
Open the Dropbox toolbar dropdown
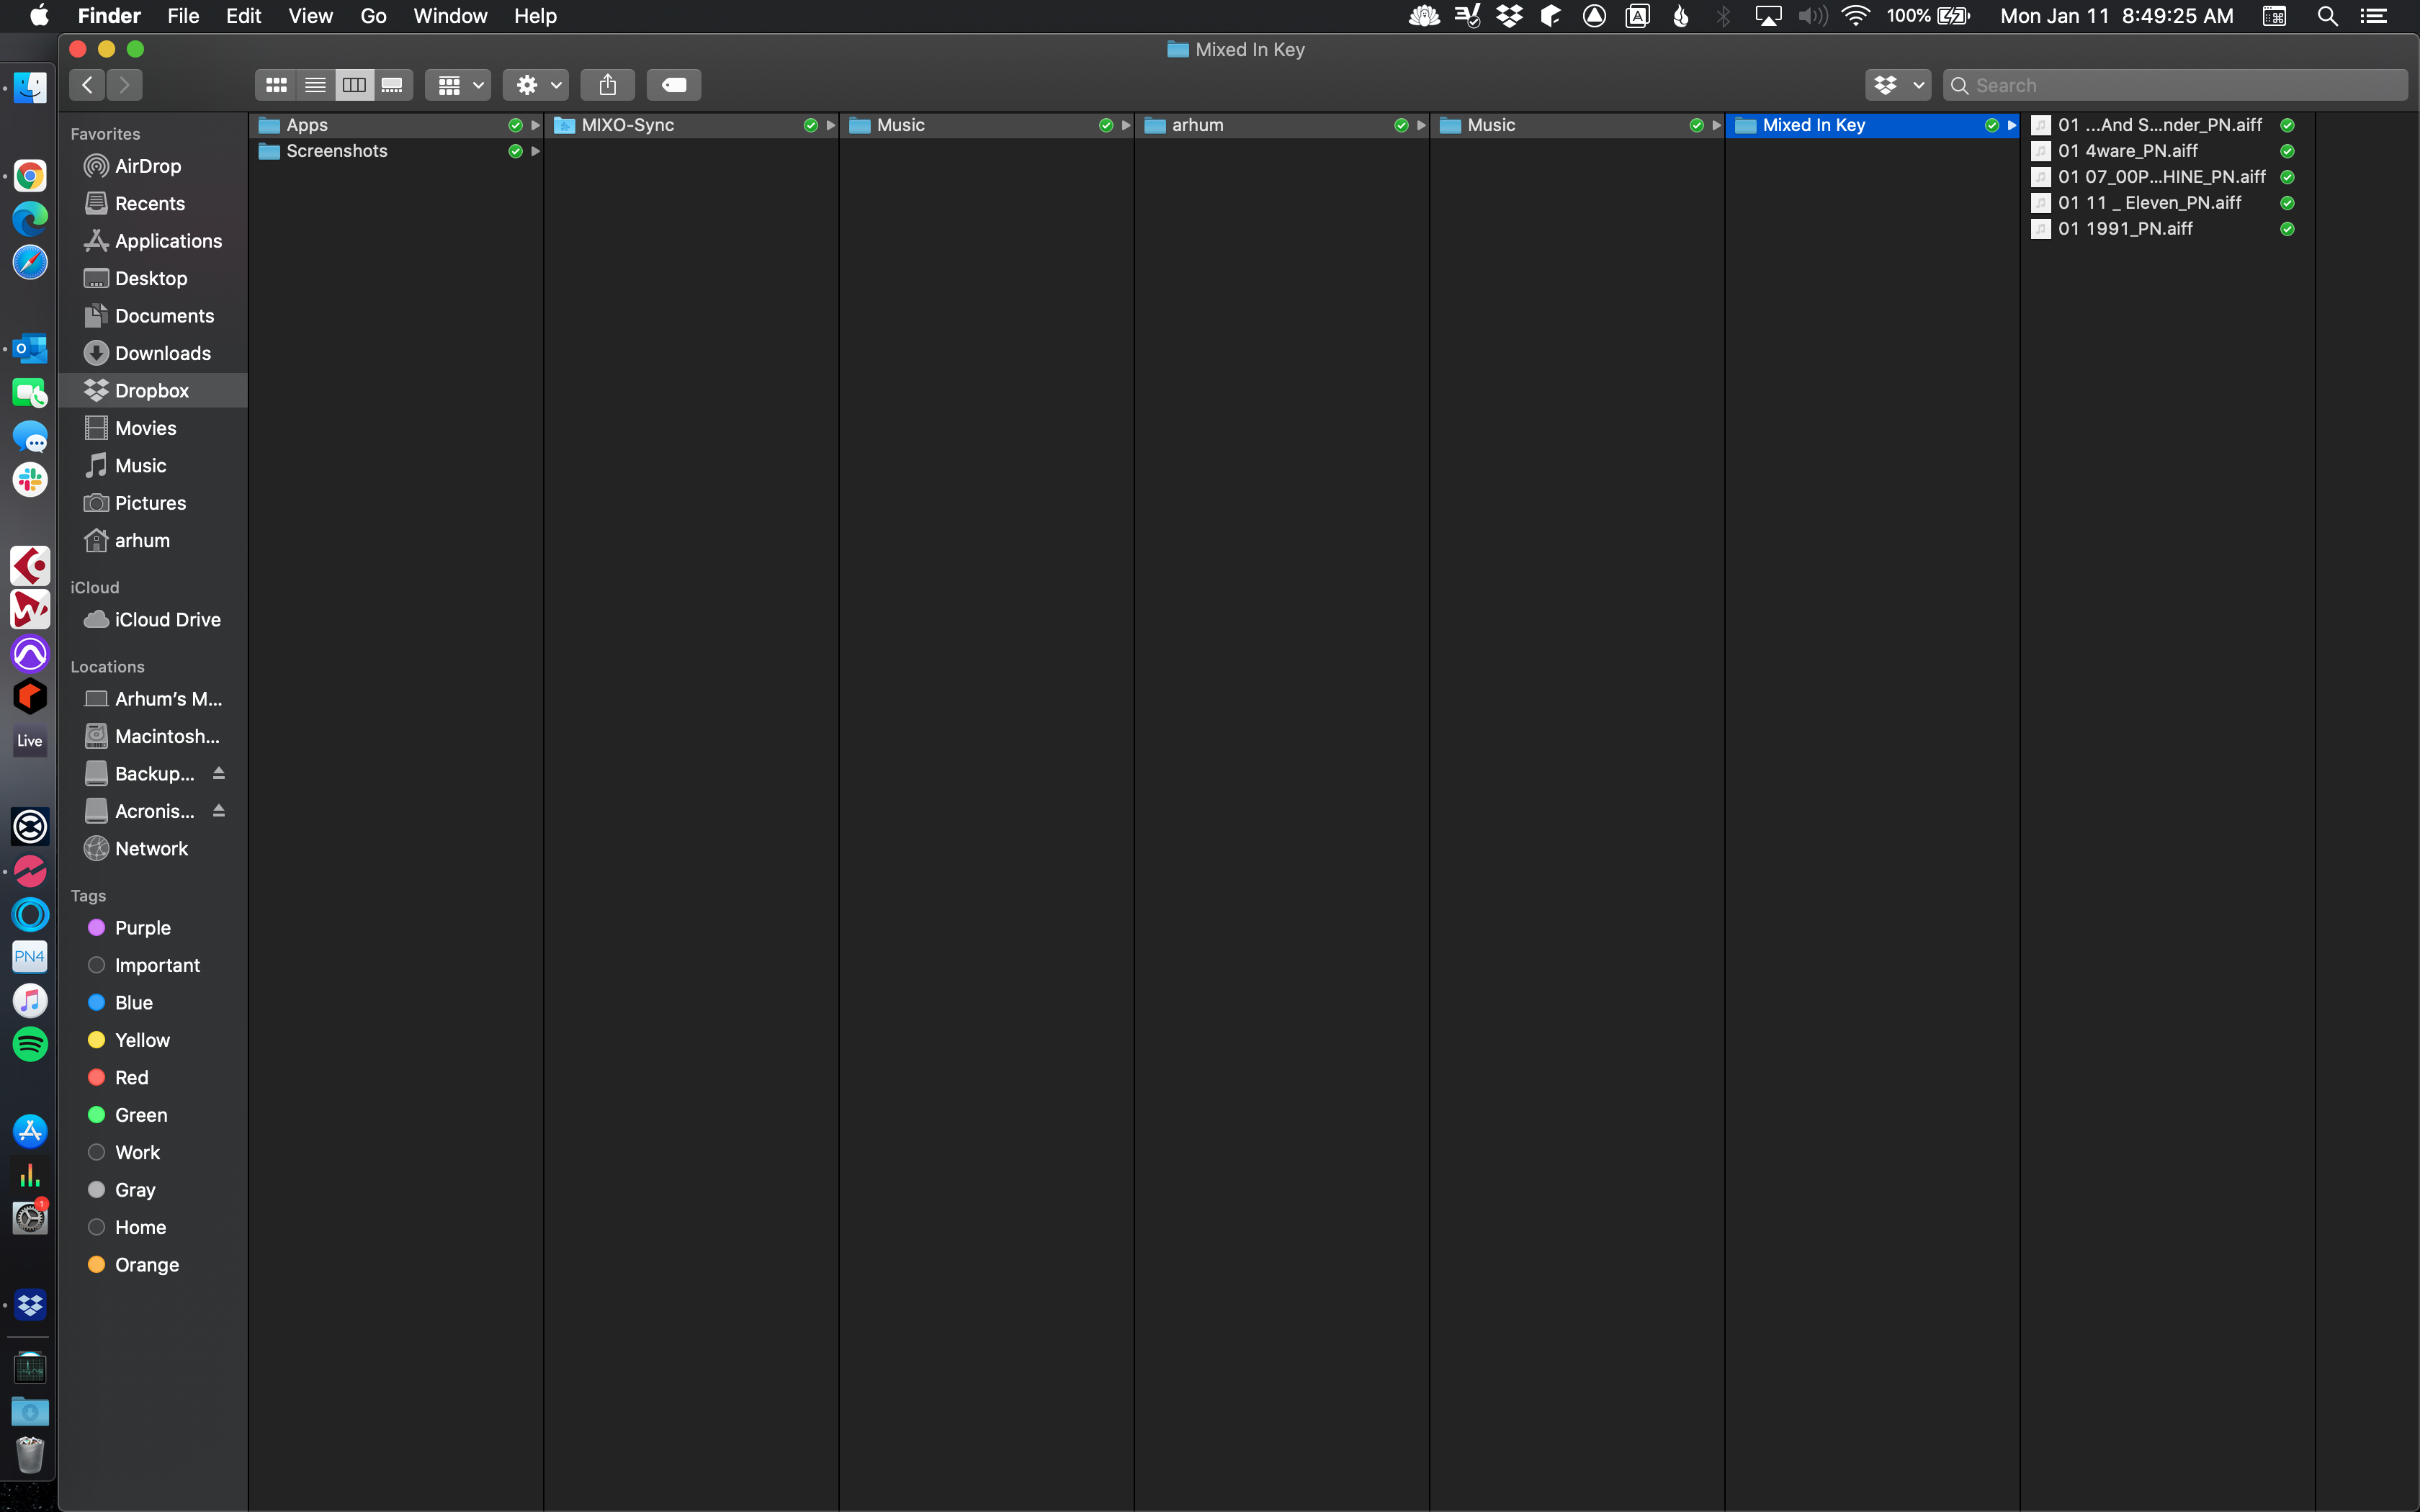tap(1897, 85)
